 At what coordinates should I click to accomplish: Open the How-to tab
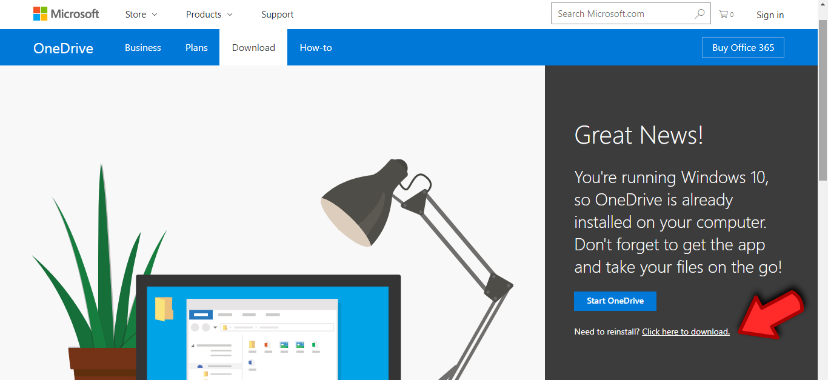(316, 47)
